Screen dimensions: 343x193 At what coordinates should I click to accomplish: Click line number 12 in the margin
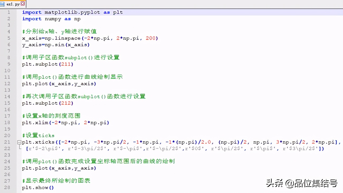click(x=7, y=84)
